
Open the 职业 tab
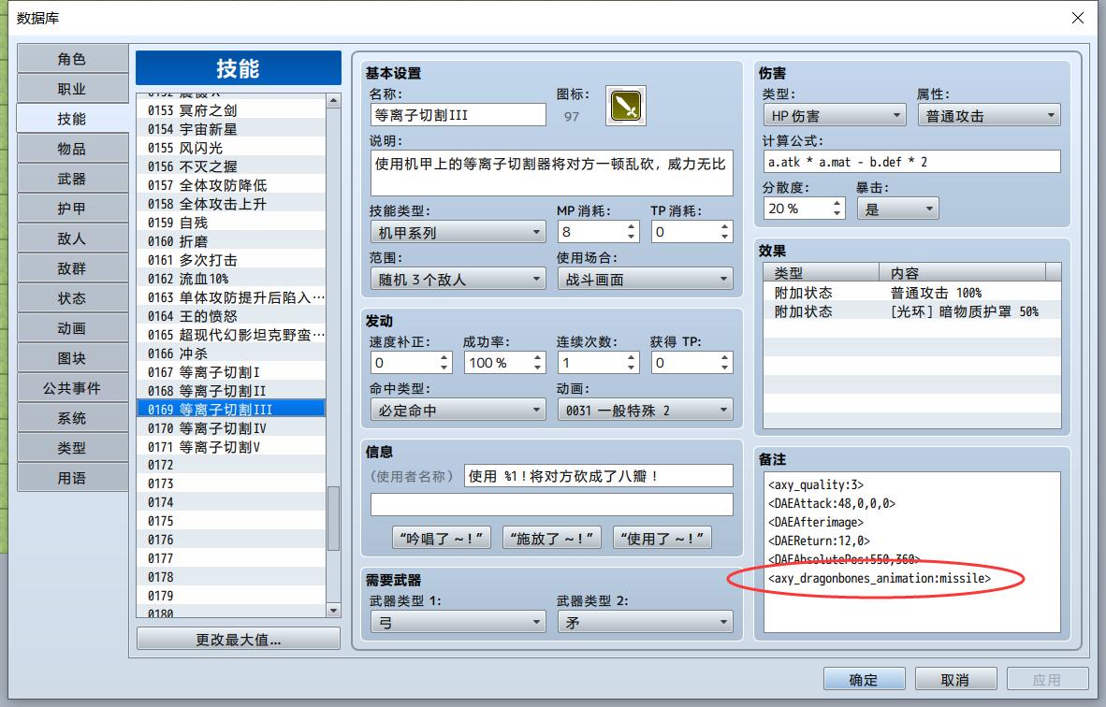click(x=73, y=89)
